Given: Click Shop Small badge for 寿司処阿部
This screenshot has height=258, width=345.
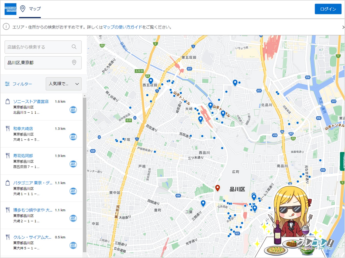Looking at the screenshot, I should pos(73,164).
